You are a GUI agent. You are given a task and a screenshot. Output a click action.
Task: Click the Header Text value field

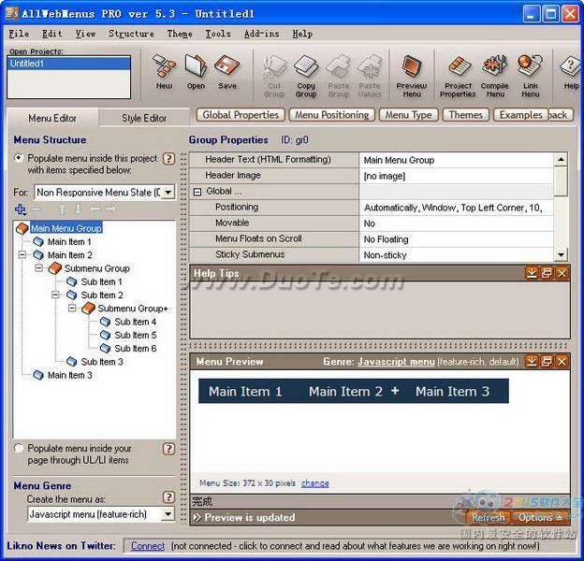click(x=457, y=160)
